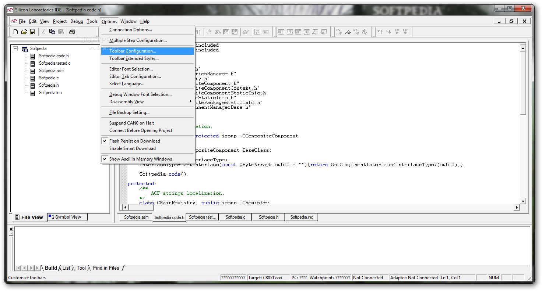Click the refresh arrows toolbar icon
Viewport: 542px width, 291px height.
click(x=257, y=32)
